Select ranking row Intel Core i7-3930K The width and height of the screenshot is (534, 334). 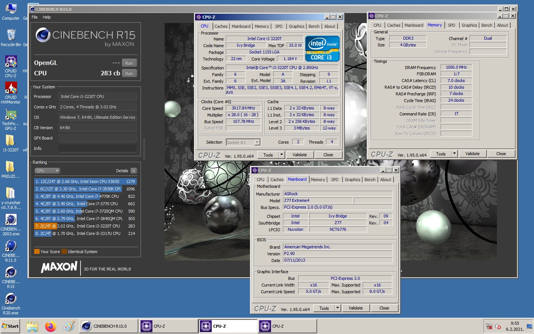[86, 189]
